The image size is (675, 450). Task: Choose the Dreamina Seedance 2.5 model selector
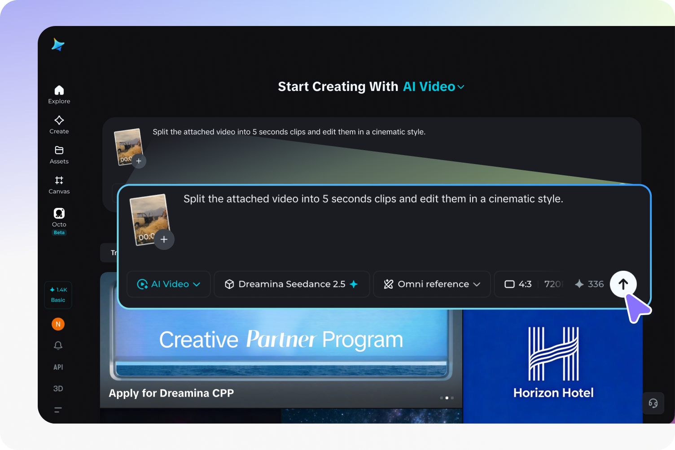click(x=292, y=284)
